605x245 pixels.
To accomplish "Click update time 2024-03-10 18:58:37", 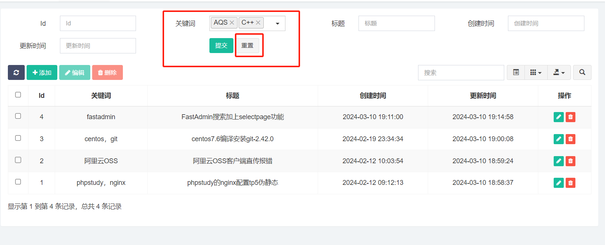I will coord(483,183).
